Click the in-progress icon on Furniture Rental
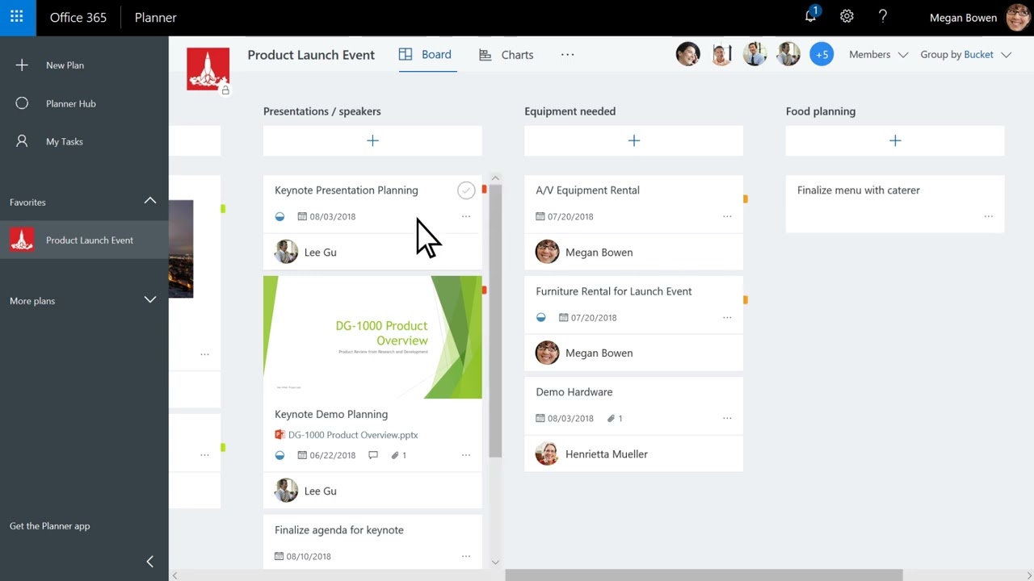Screen dimensions: 1034x581 [541, 317]
